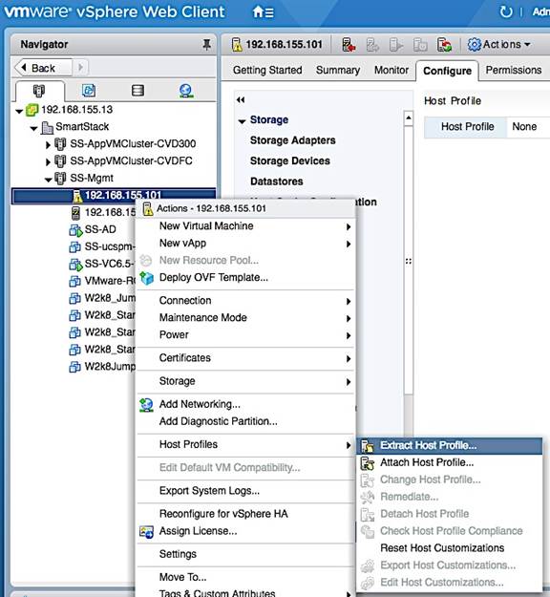The image size is (550, 597).
Task: Open Settings from the context menu
Action: pos(245,554)
